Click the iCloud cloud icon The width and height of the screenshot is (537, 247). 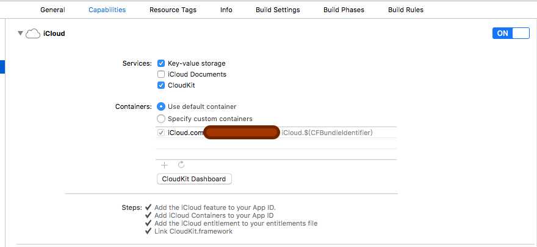[x=33, y=33]
